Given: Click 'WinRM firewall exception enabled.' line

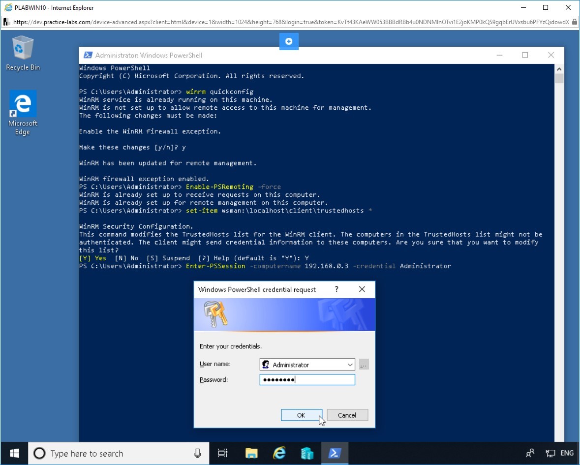Looking at the screenshot, I should [x=144, y=179].
